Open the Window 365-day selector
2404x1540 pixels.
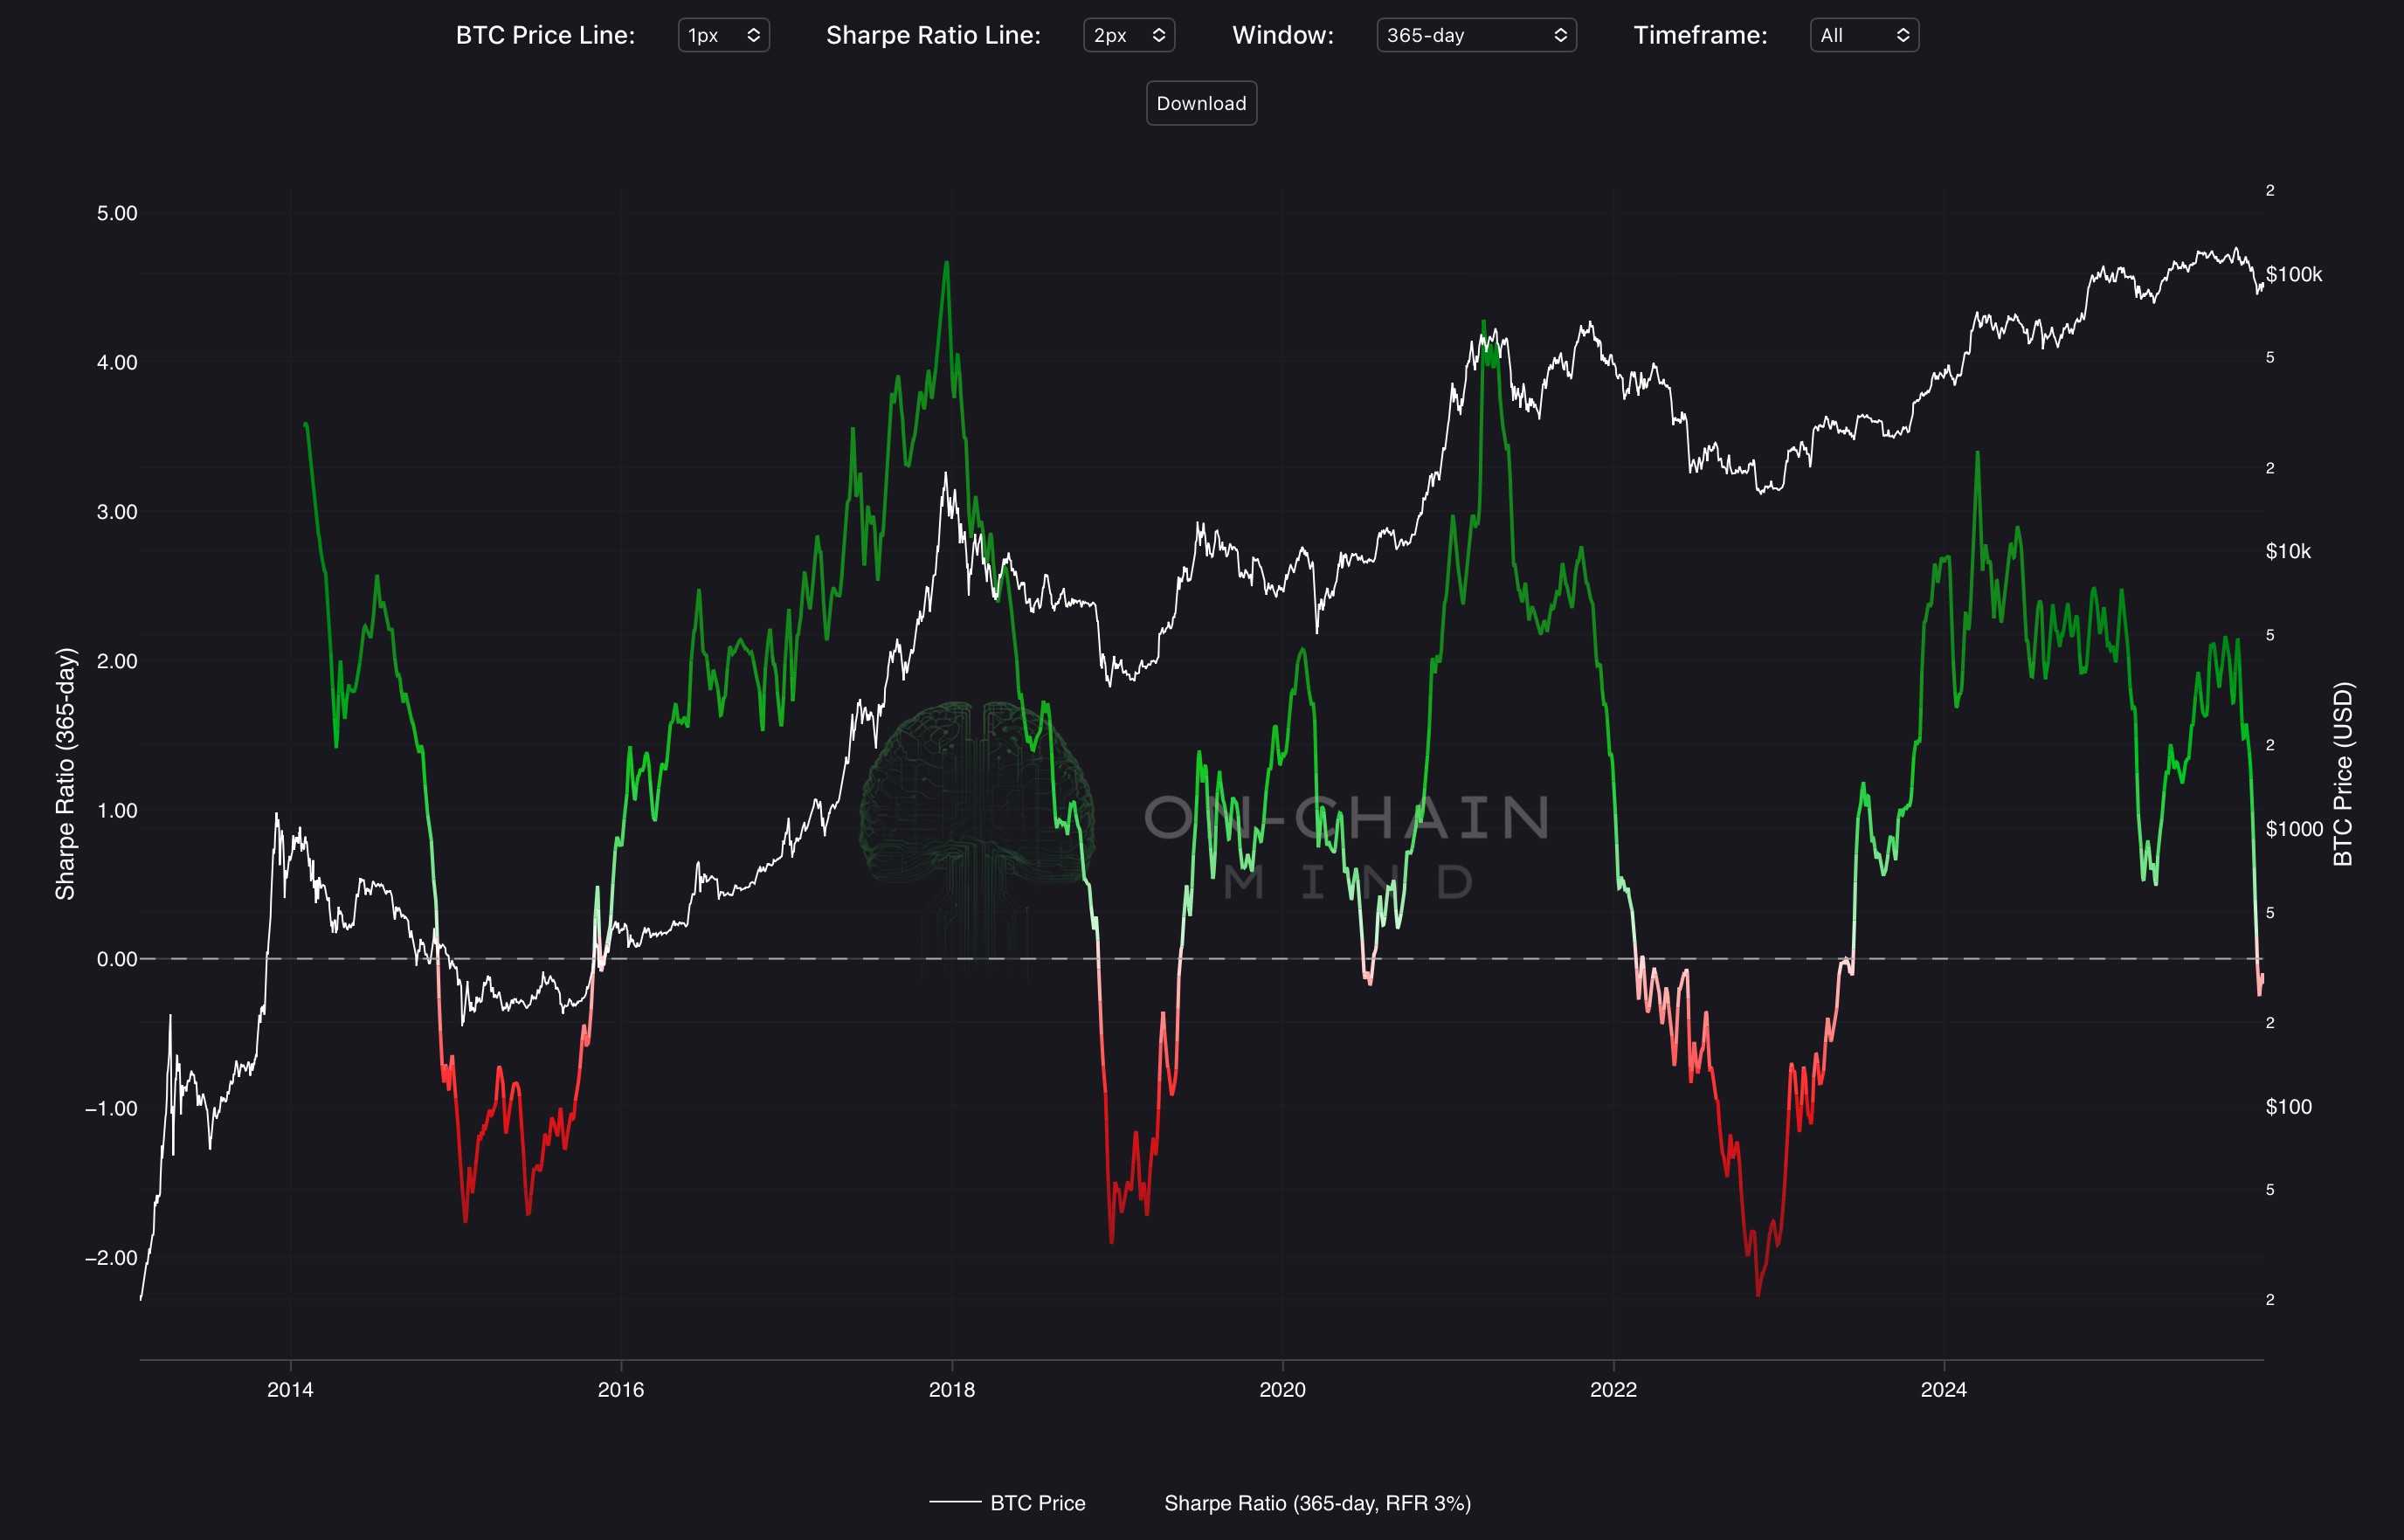[x=1475, y=35]
